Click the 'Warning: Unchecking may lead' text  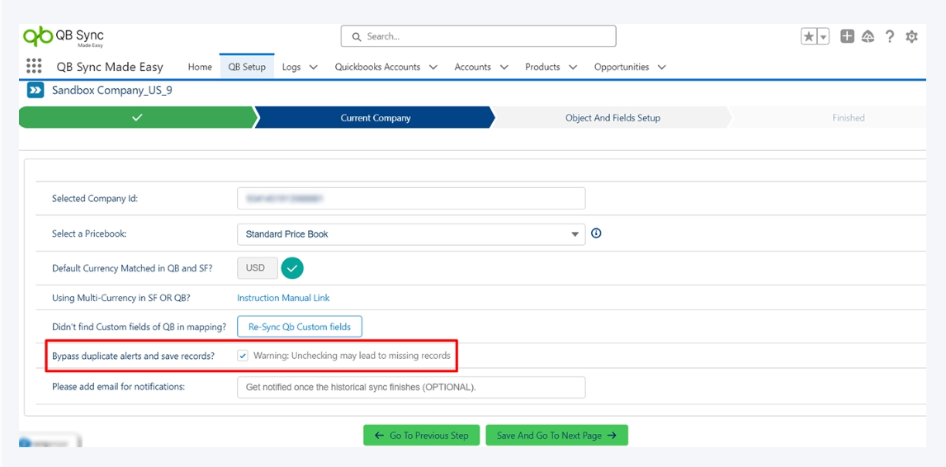(x=352, y=356)
